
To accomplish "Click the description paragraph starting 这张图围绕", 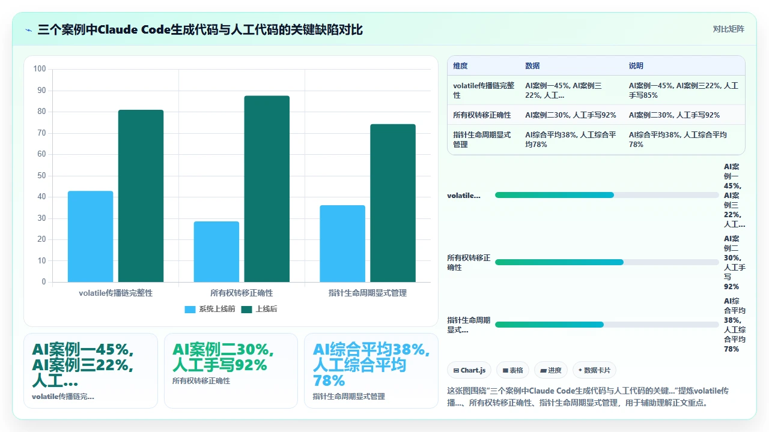I will point(589,397).
